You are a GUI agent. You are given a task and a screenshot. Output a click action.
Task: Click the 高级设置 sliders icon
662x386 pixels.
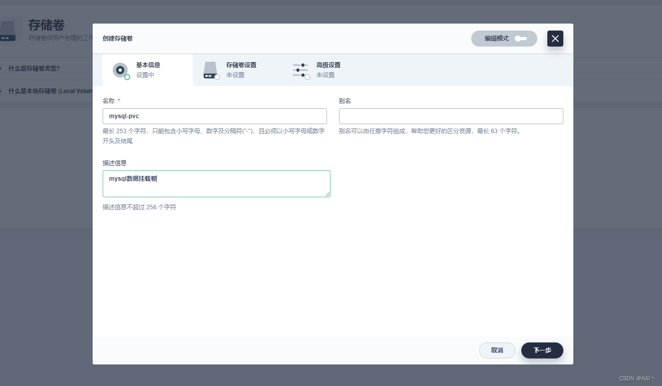pyautogui.click(x=300, y=70)
